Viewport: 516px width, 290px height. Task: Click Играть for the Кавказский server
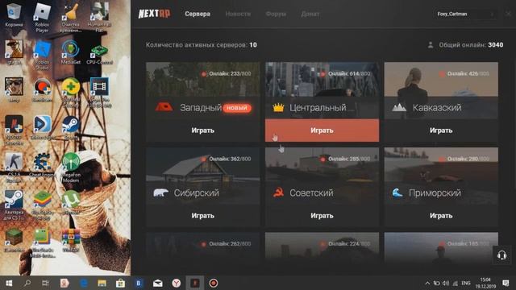pos(441,130)
